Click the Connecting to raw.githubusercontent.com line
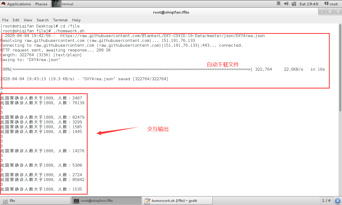This screenshot has width=342, height=205. pos(122,45)
